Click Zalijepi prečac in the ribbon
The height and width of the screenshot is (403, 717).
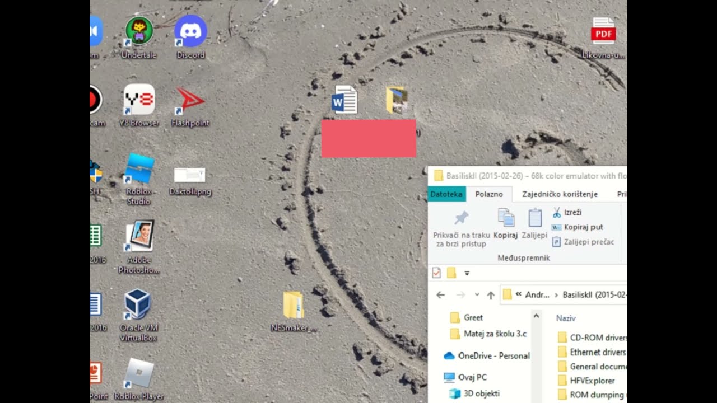[x=583, y=242]
